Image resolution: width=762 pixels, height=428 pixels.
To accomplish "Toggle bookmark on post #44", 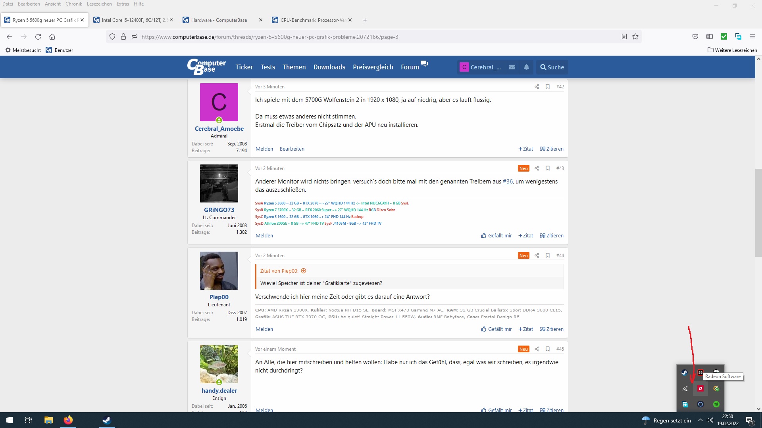I will 547,256.
